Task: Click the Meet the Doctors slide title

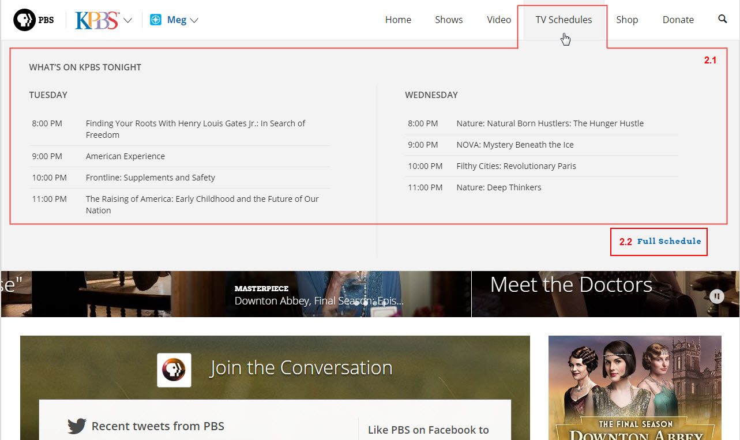Action: coord(571,285)
